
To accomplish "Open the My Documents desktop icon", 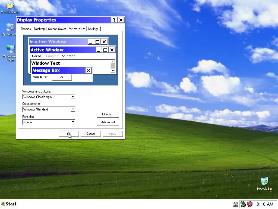I will pyautogui.click(x=10, y=7).
